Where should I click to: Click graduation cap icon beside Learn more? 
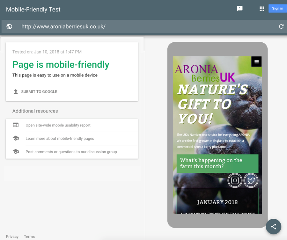(x=16, y=138)
